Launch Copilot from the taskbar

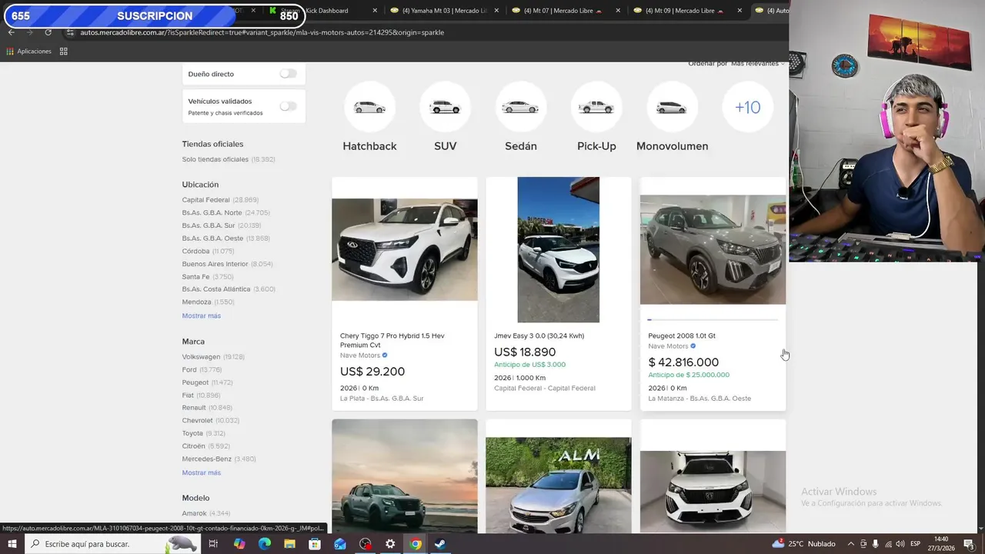(x=239, y=544)
